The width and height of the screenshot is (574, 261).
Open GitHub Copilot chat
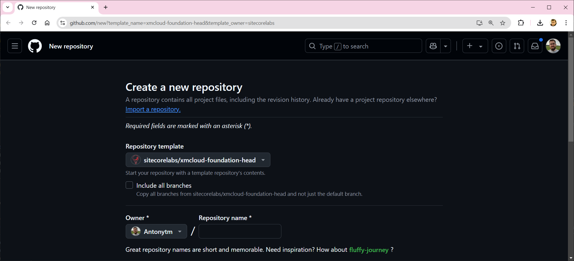433,46
